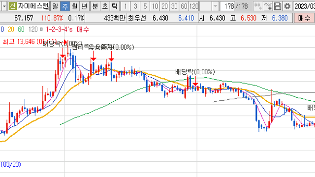Click the 배당락(0.00%) label mid-chart
The width and height of the screenshot is (315, 177).
(195, 72)
